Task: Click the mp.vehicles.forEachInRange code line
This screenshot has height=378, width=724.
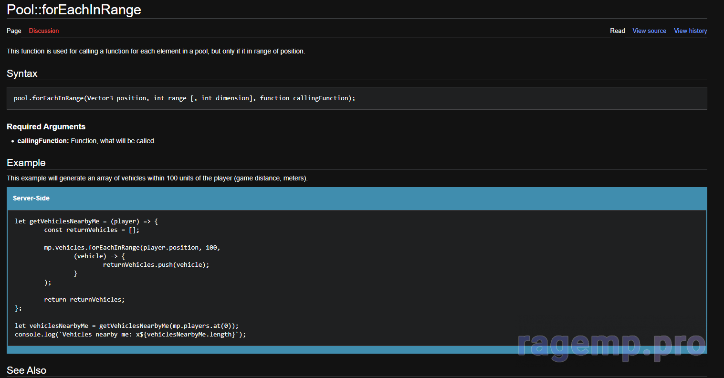Action: click(x=132, y=248)
